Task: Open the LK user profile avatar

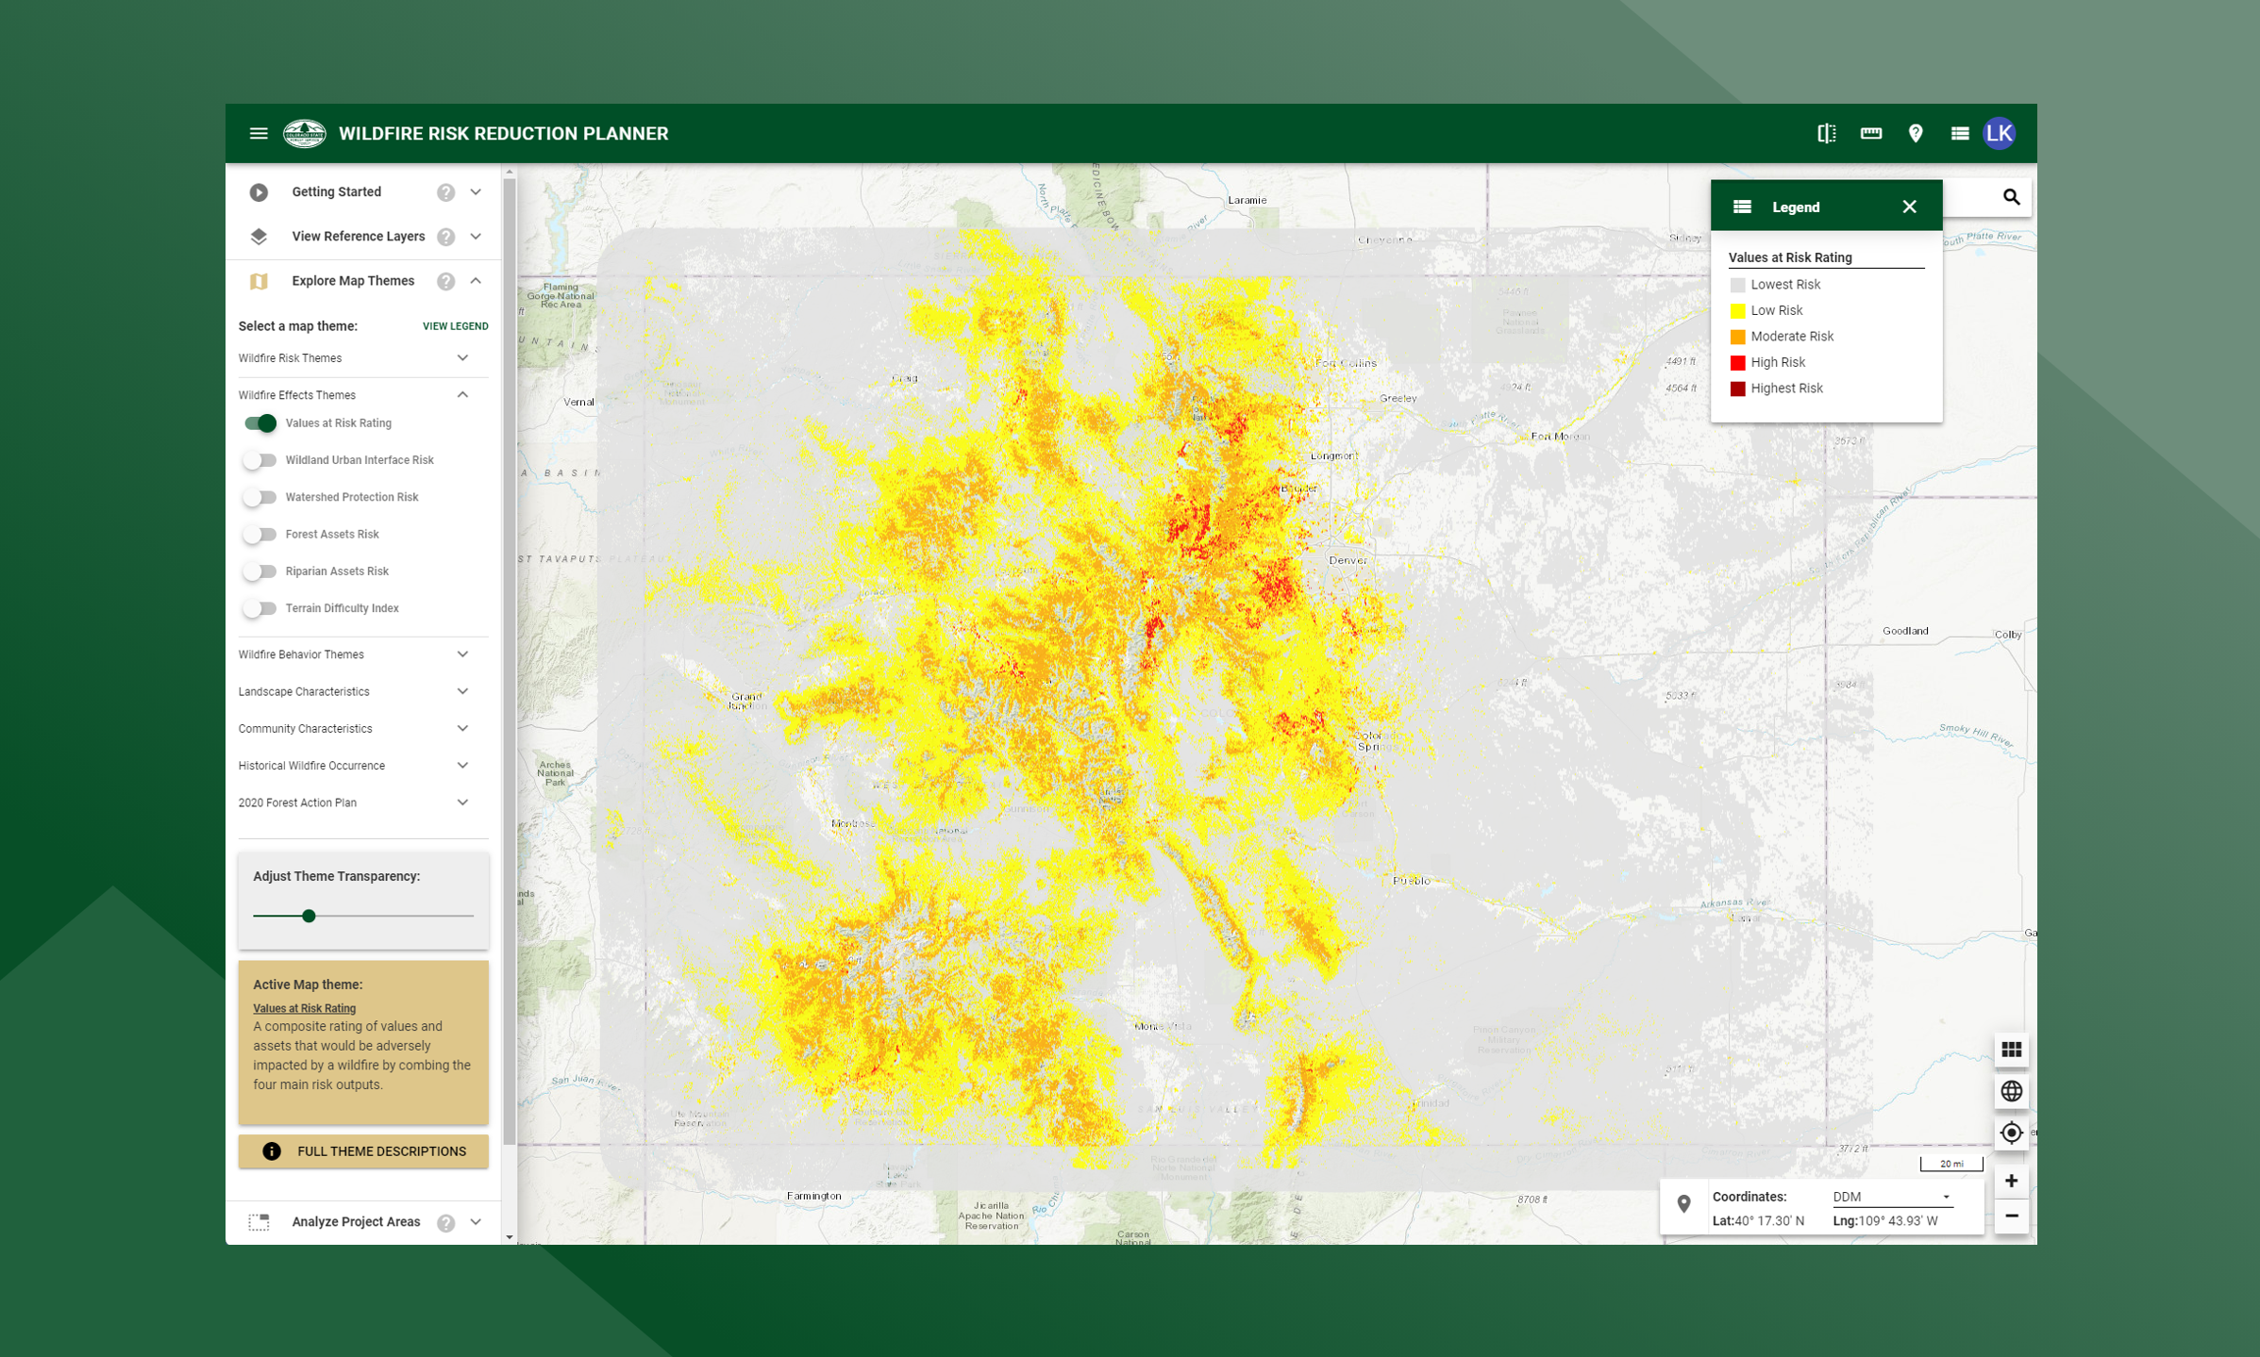Action: pos(2000,134)
